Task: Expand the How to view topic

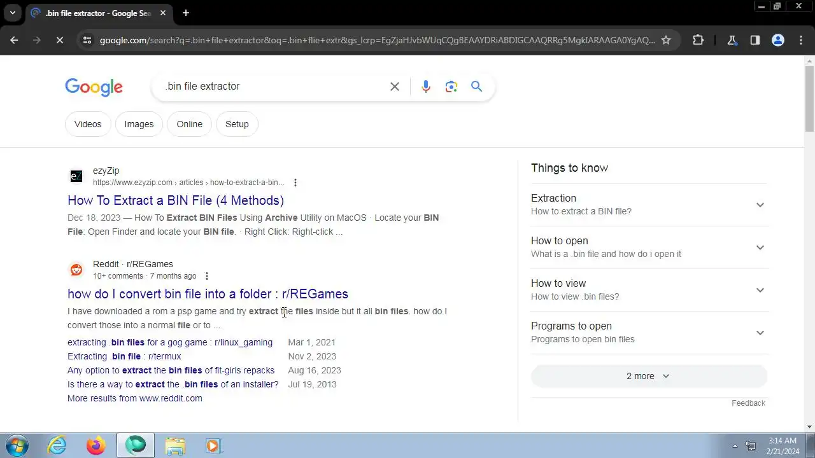Action: click(649, 290)
